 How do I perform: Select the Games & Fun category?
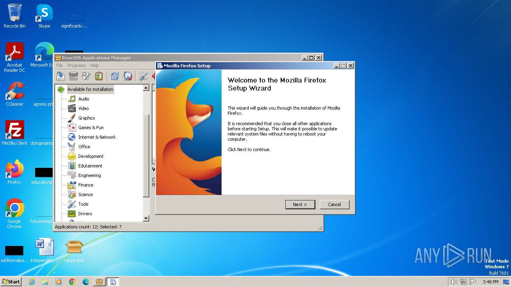[x=91, y=128]
